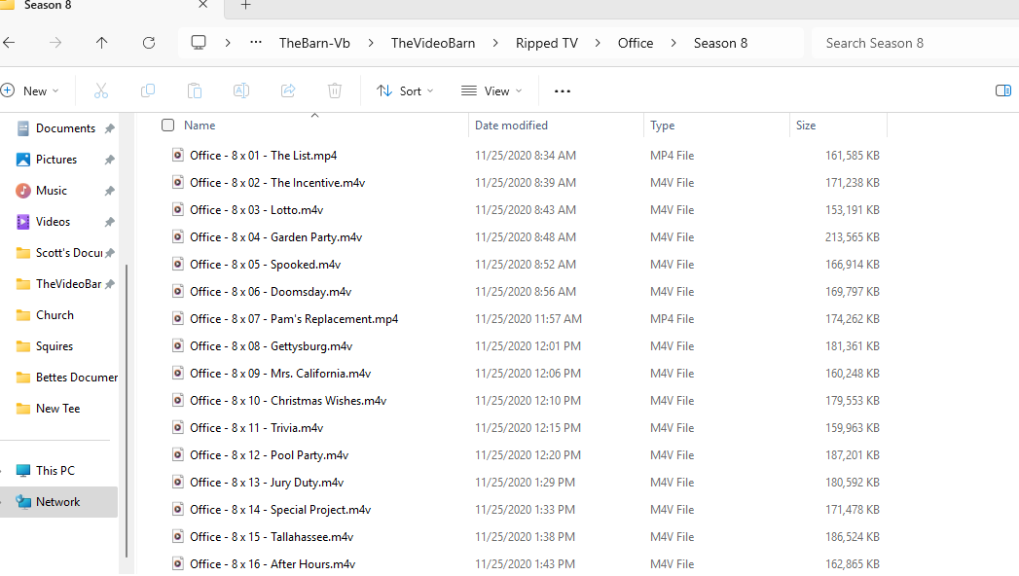Sort files by Name column header

200,126
